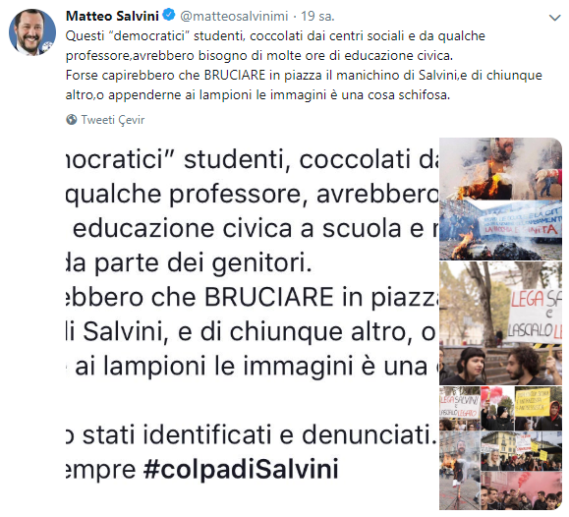Open the street crowd with signs thumbnail
569x517 pixels.
pyautogui.click(x=521, y=451)
